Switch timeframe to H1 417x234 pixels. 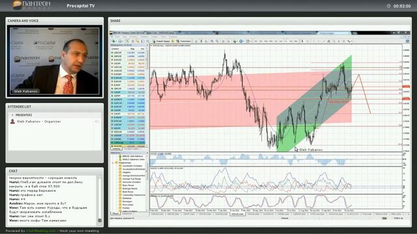tap(276, 41)
